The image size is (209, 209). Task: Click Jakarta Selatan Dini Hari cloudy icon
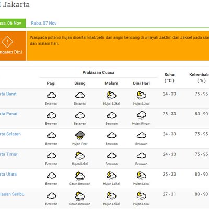point(142,135)
